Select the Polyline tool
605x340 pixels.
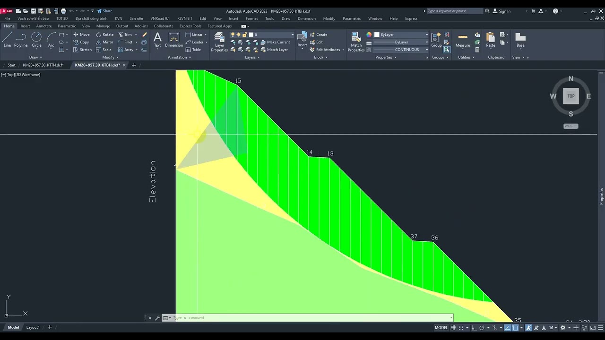pyautogui.click(x=21, y=40)
